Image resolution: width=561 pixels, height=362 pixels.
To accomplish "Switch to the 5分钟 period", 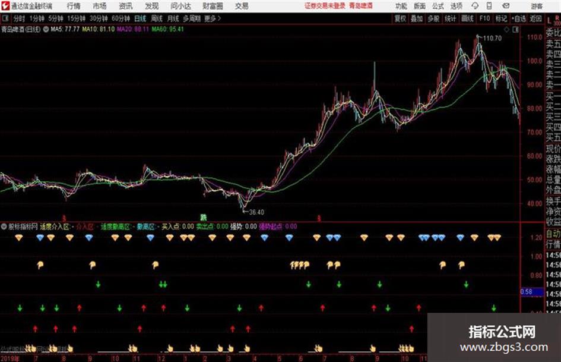I will coord(55,18).
